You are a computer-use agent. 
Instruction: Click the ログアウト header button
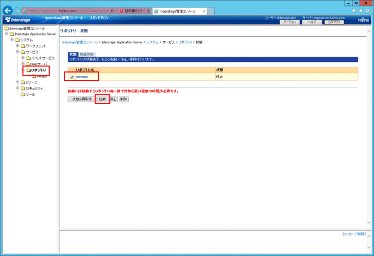coord(334,22)
